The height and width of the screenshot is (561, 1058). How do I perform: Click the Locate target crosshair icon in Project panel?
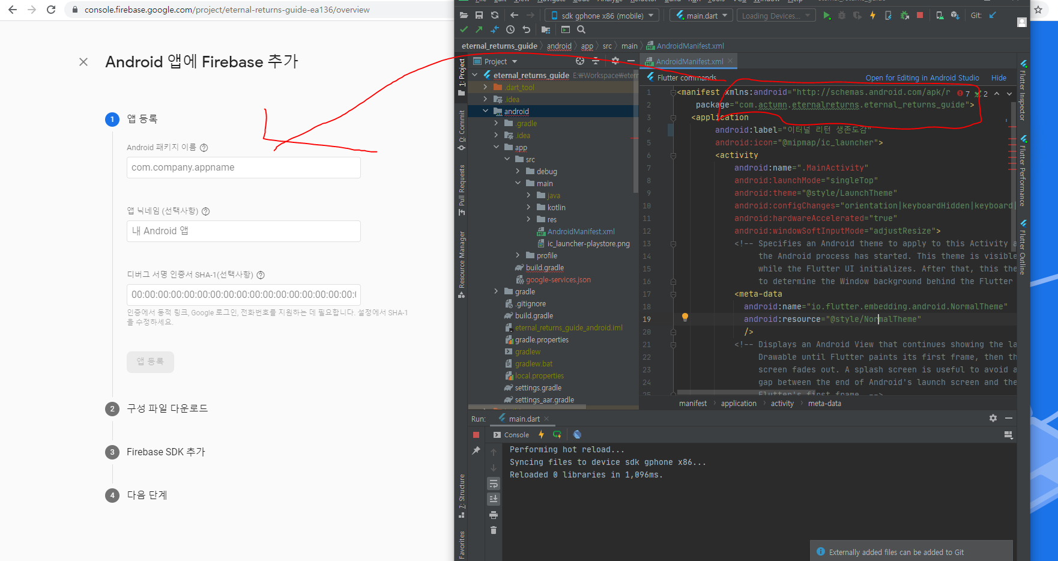pyautogui.click(x=580, y=61)
